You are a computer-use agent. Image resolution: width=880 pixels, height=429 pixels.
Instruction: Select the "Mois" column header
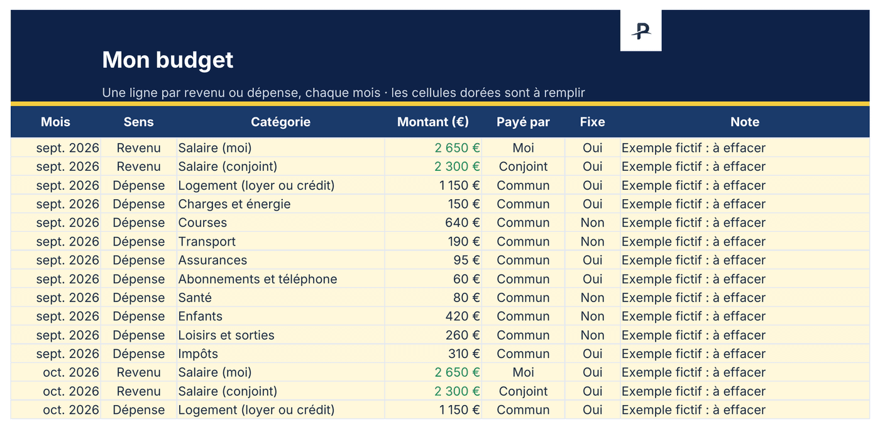(x=56, y=122)
